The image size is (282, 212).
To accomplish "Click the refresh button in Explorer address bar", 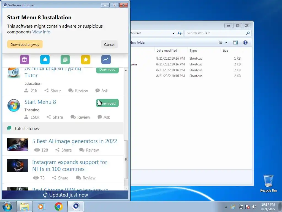I will coord(180,33).
